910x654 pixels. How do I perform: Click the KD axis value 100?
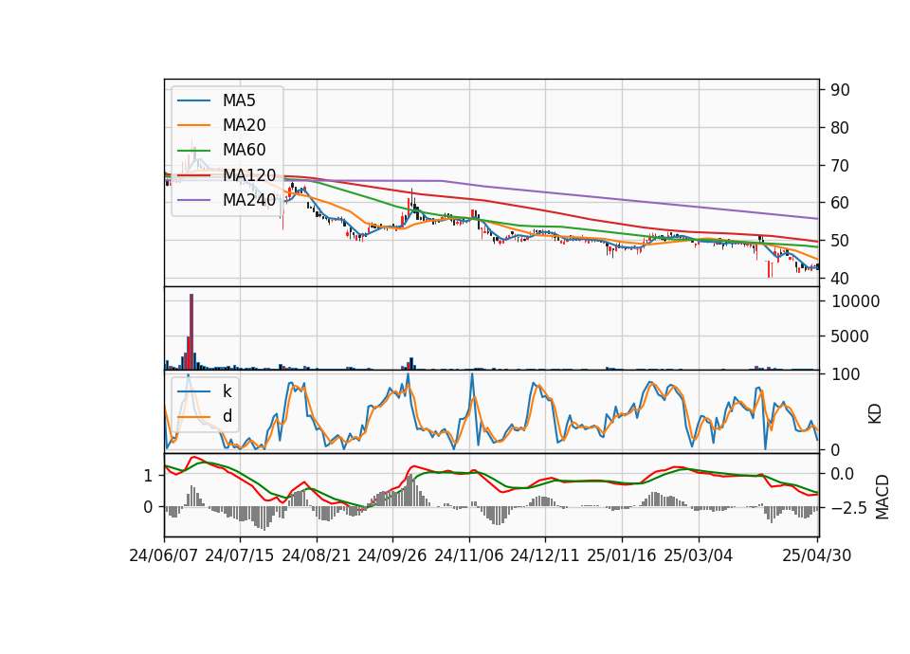tap(846, 374)
